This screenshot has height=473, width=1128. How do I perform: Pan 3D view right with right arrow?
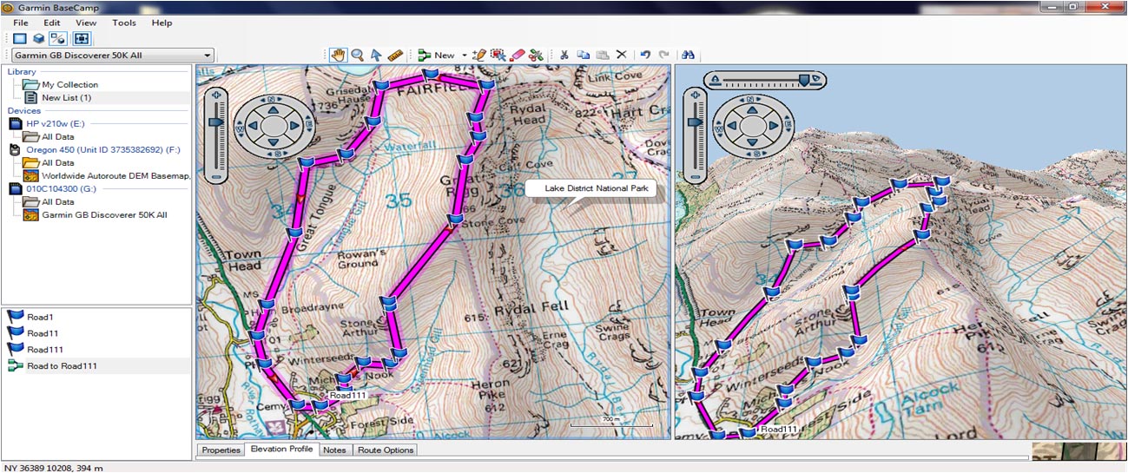(775, 127)
